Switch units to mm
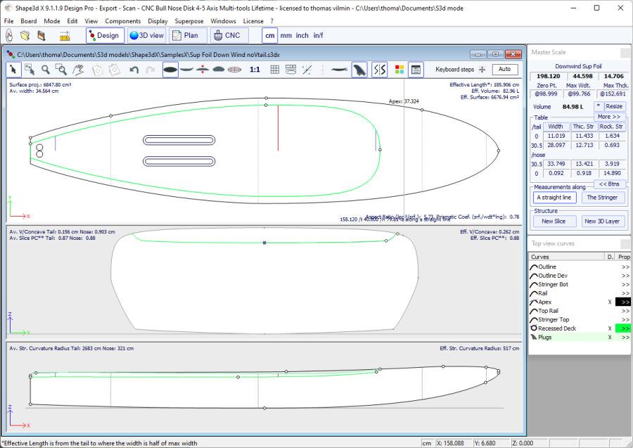This screenshot has height=448, width=633. pos(286,35)
